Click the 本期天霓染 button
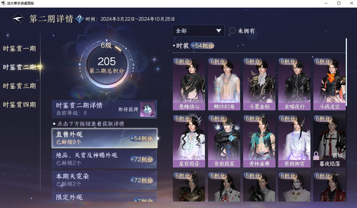 coord(104,180)
